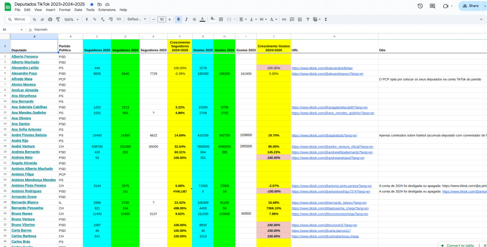Open the Format menu
The image size is (487, 247).
point(65,9)
